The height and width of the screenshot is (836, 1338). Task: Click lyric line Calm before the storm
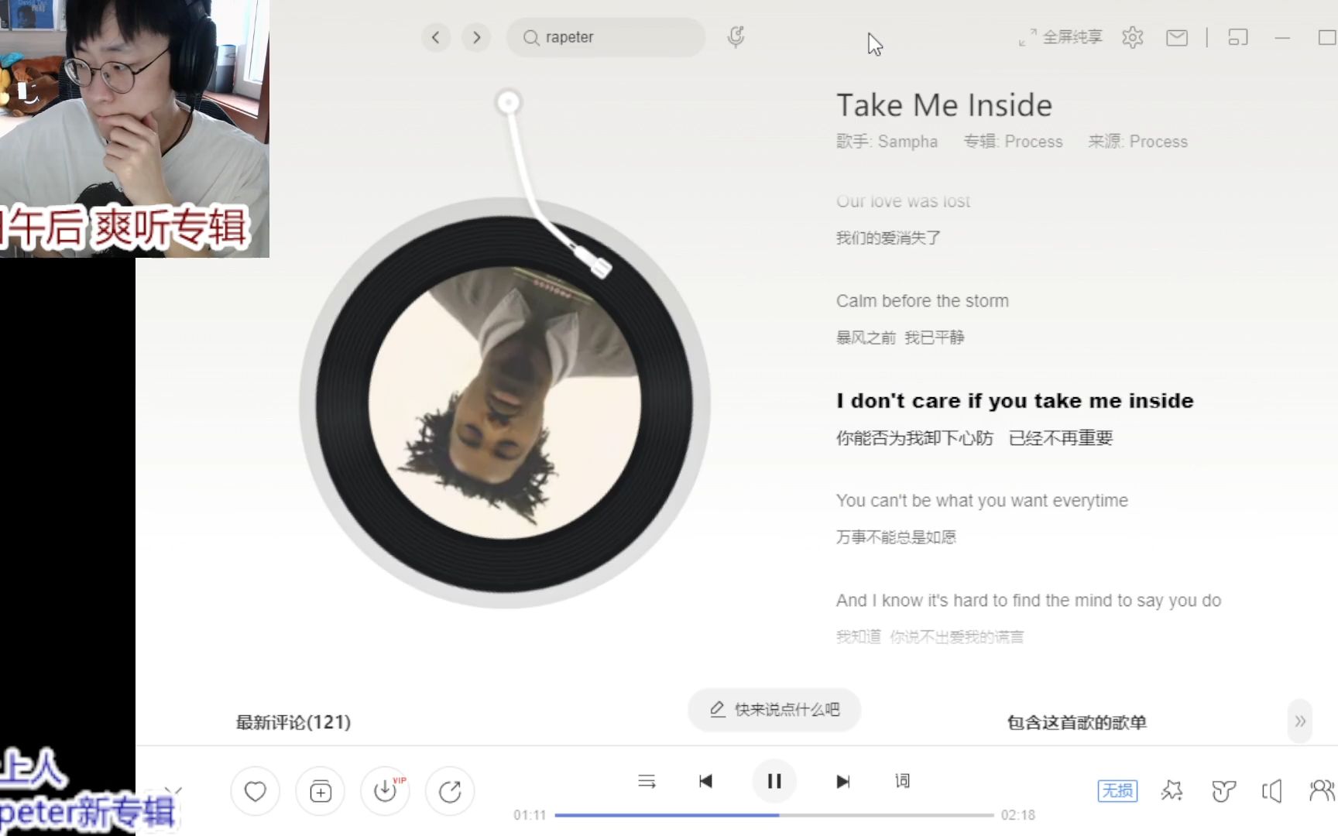tap(922, 301)
